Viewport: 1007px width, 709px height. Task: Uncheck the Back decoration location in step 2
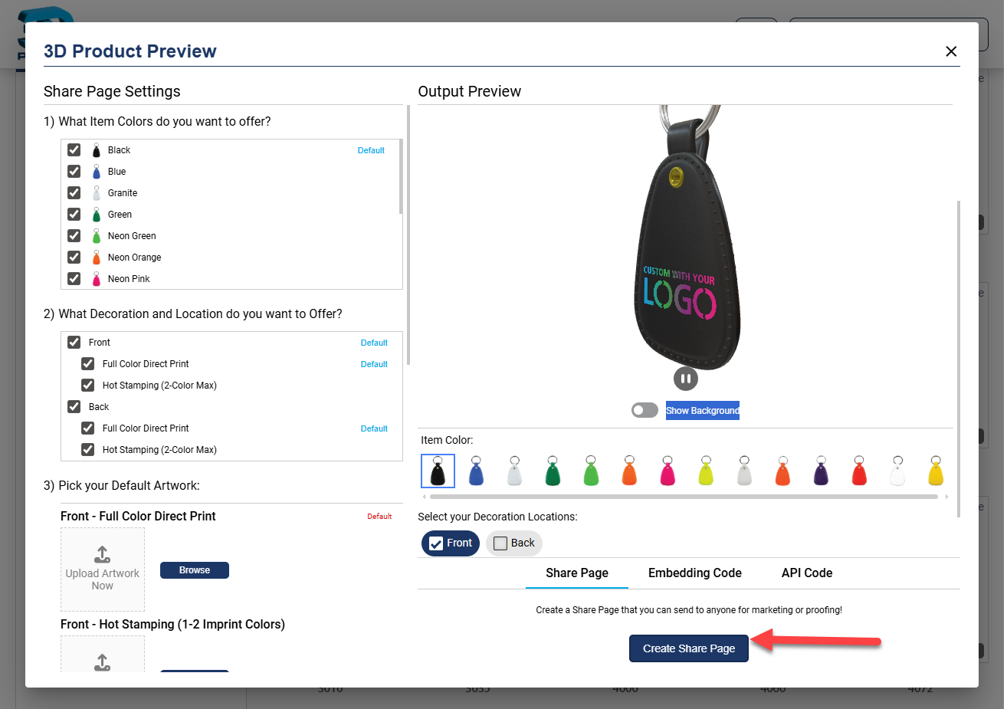tap(74, 407)
